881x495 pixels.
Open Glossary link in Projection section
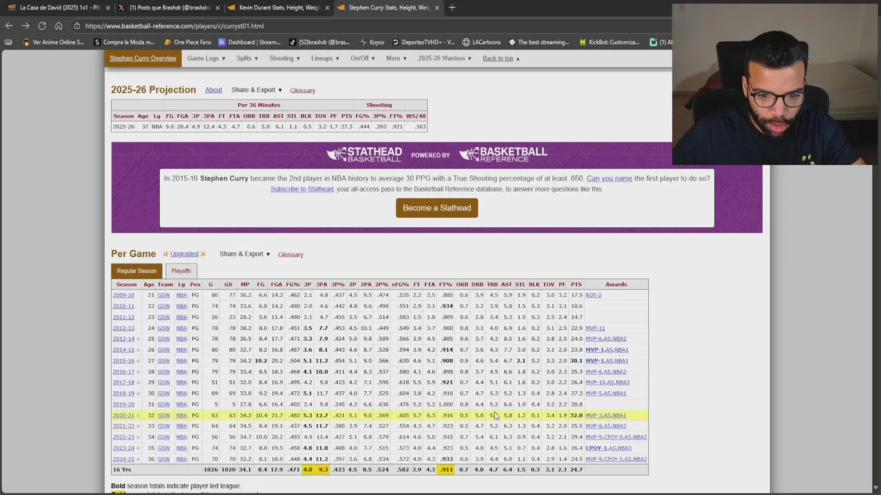(x=302, y=91)
